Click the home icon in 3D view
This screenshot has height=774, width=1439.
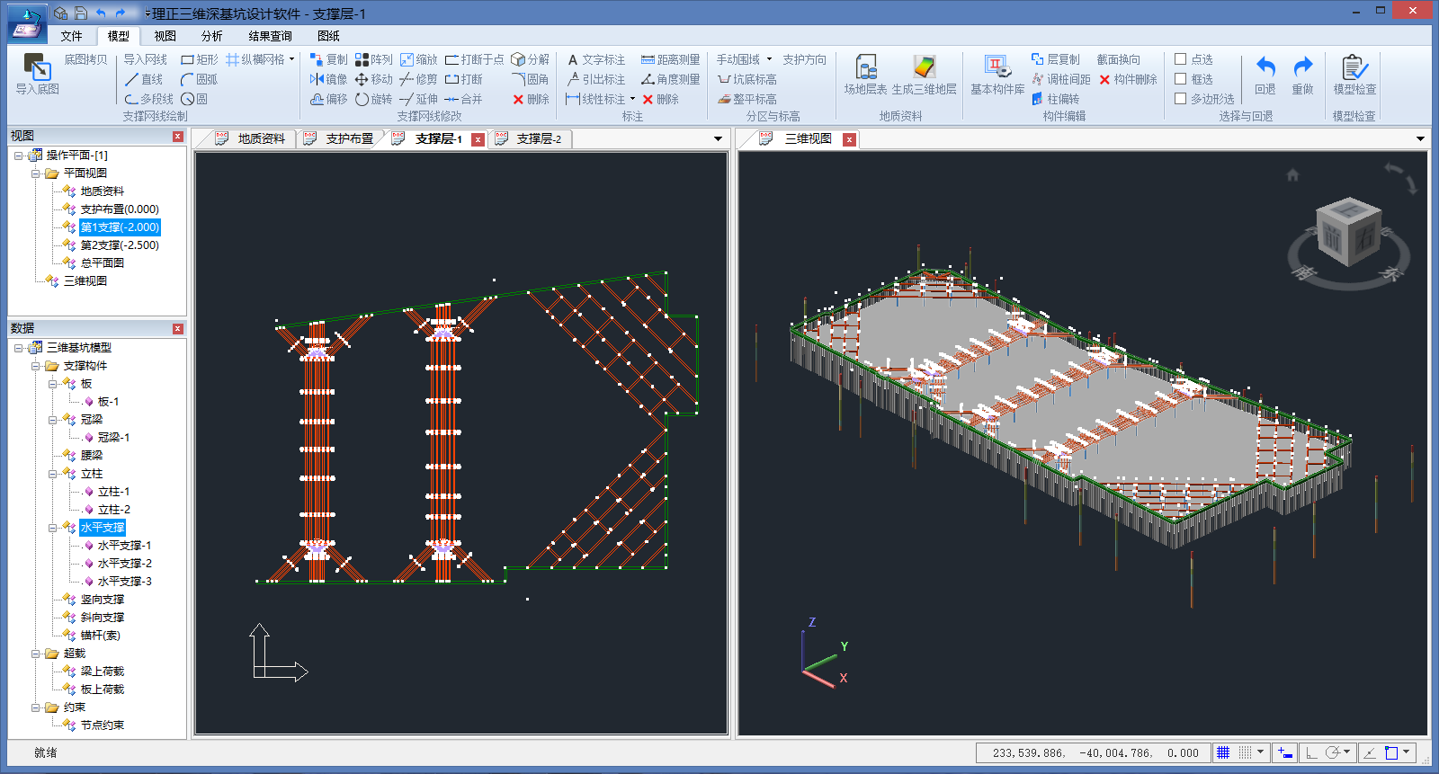1292,175
